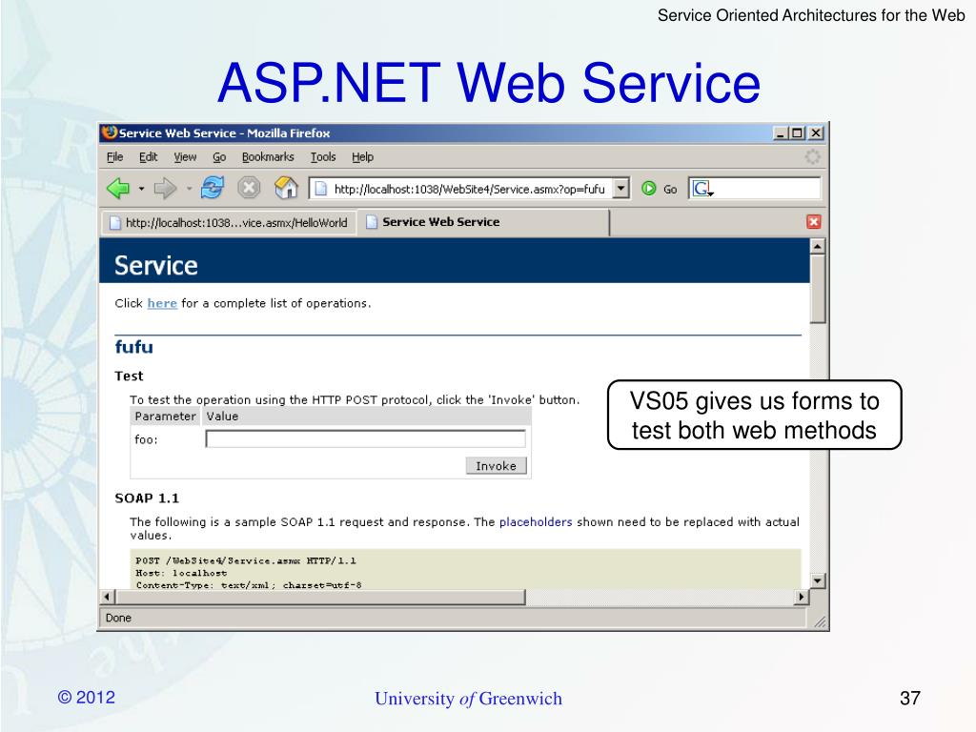Viewport: 976px width, 732px height.
Task: Open the Go menu
Action: click(219, 157)
